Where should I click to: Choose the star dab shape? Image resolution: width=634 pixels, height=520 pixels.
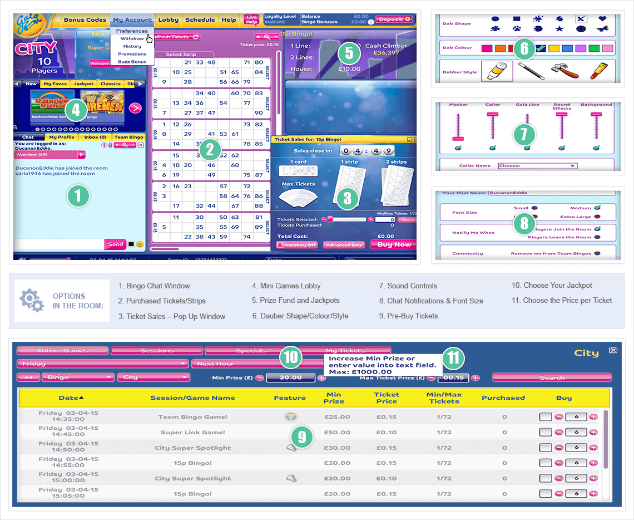[559, 29]
